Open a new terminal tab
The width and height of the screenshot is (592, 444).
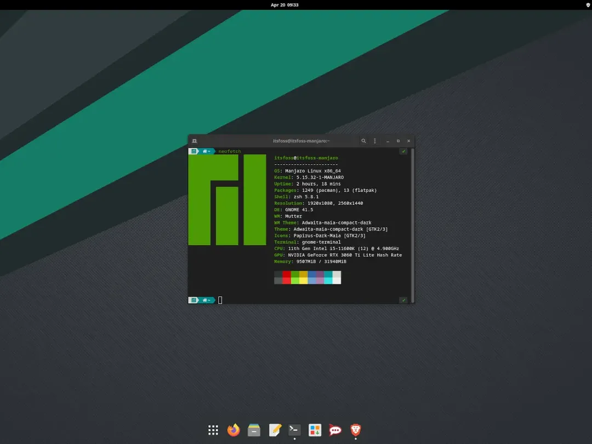pyautogui.click(x=194, y=141)
